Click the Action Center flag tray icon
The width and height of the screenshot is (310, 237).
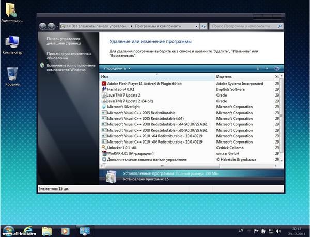(256, 231)
